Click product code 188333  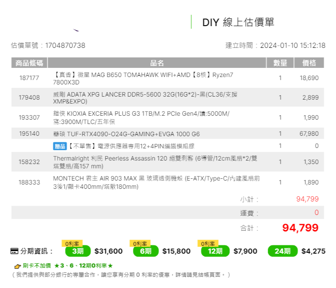click(29, 182)
